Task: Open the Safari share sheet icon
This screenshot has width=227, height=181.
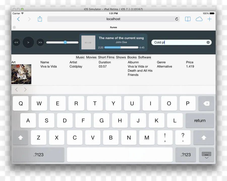Action: 40,19
